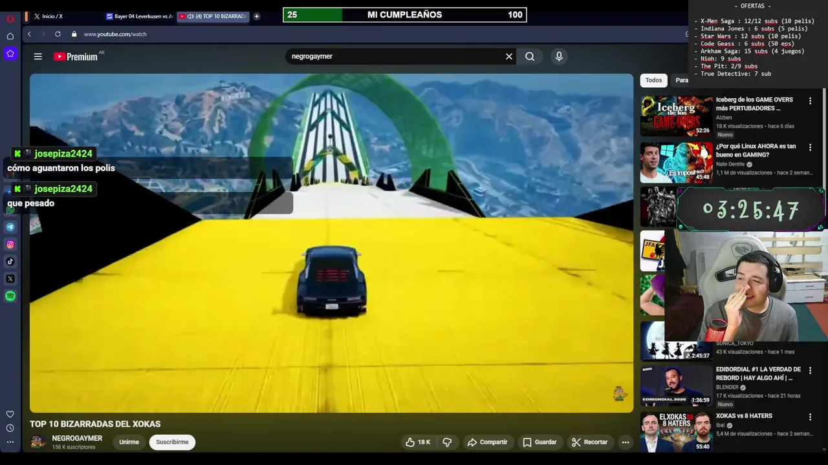Open a new browser tab with plus
Image resolution: width=828 pixels, height=465 pixels.
256,16
